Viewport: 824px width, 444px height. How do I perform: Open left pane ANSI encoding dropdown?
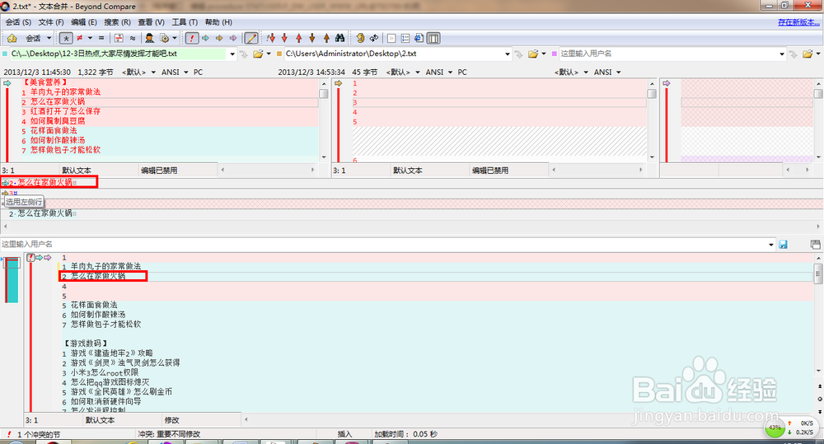pos(186,72)
